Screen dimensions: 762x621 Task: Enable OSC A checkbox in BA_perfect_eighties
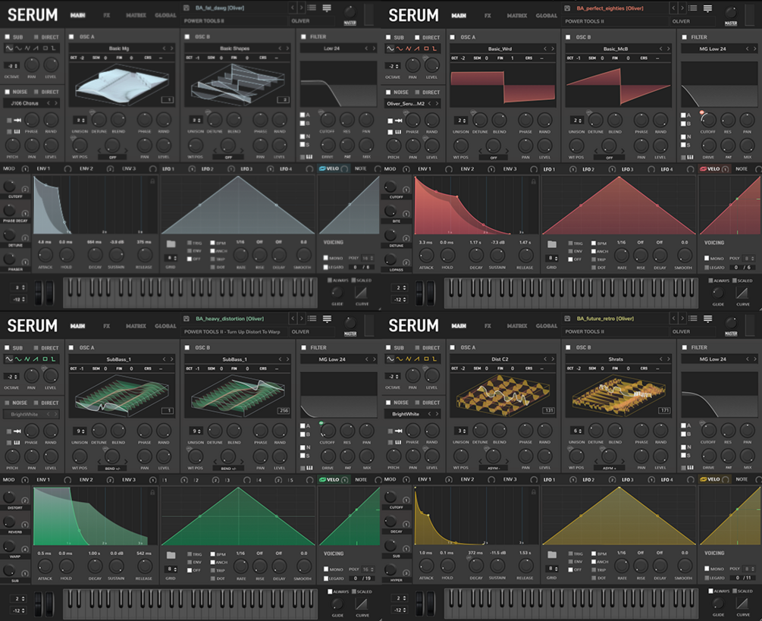point(453,37)
